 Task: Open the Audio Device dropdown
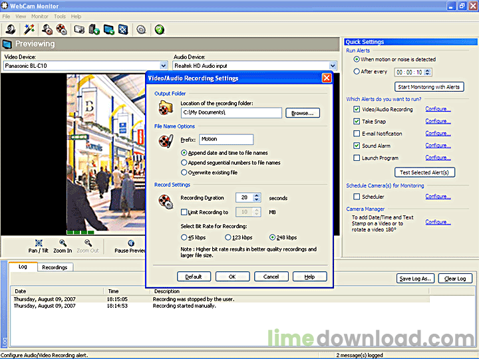click(333, 66)
